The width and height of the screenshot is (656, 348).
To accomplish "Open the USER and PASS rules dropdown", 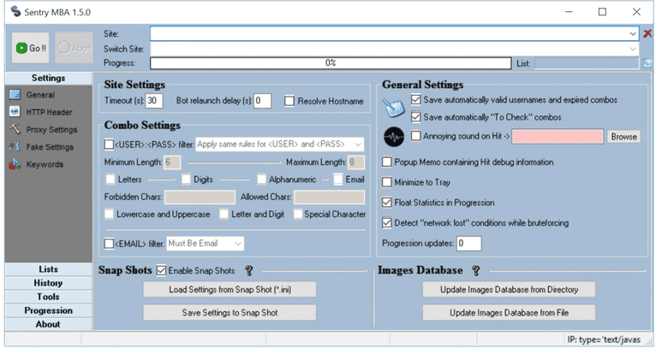I will coord(358,145).
